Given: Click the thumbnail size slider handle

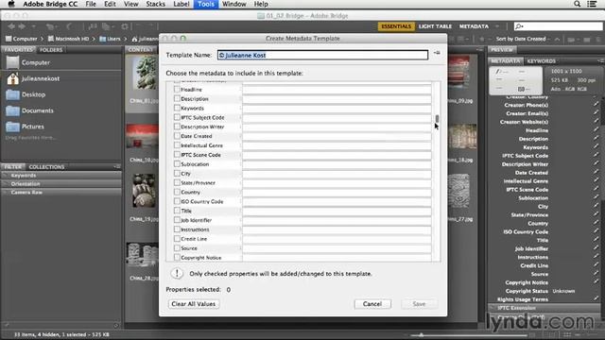Looking at the screenshot, I should [422, 335].
